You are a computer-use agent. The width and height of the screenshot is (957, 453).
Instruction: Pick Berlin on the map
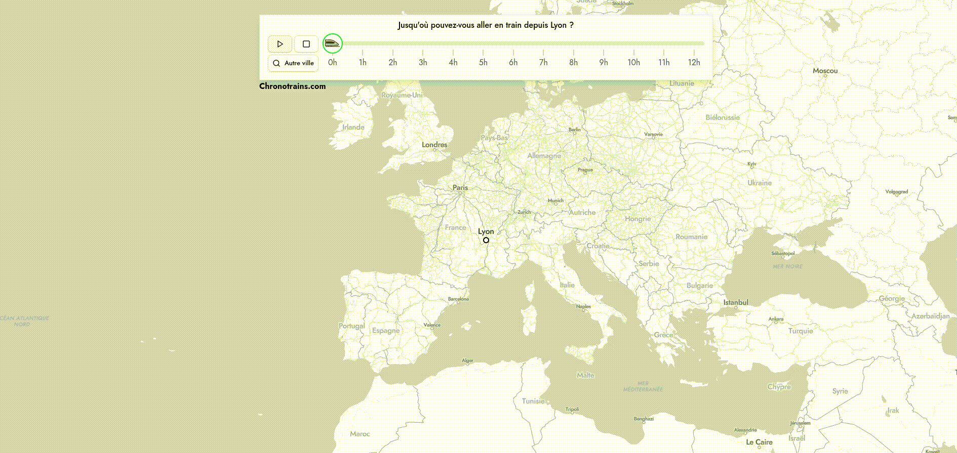pyautogui.click(x=575, y=130)
